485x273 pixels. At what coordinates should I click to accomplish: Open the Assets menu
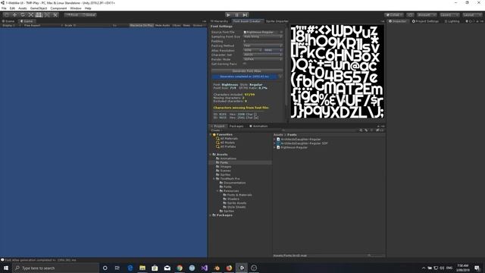(x=23, y=8)
